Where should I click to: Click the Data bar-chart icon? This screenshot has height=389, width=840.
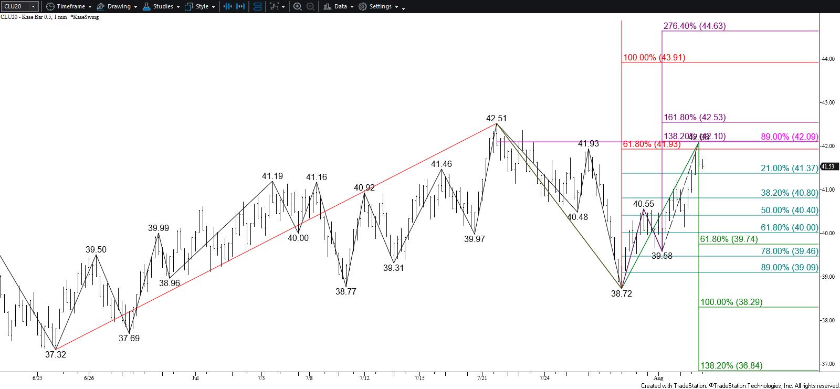coord(327,6)
